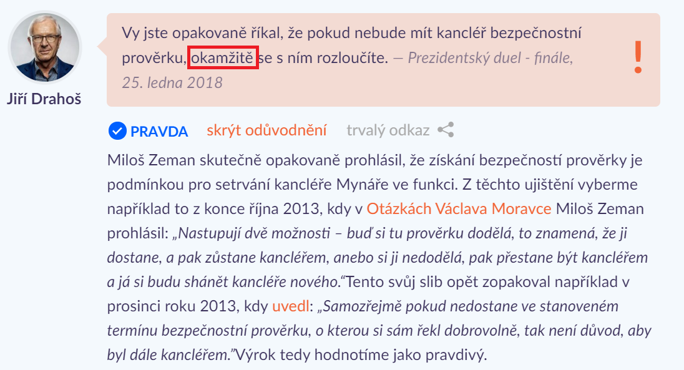Image resolution: width=684 pixels, height=370 pixels.
Task: Click the sentence beginning Miloš Zeman skutečně
Action: point(374,172)
